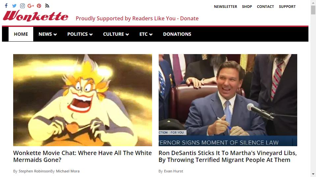This screenshot has height=177, width=316.
Task: Open the Google Plus icon
Action: (31, 6)
